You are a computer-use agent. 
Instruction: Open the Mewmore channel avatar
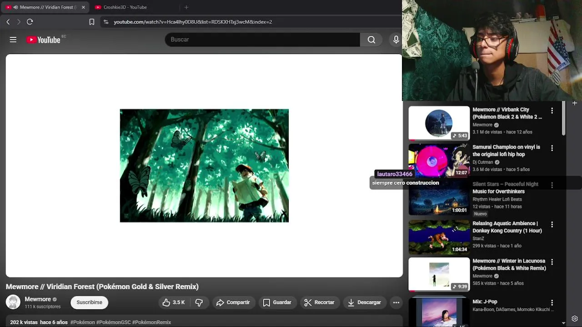click(13, 302)
